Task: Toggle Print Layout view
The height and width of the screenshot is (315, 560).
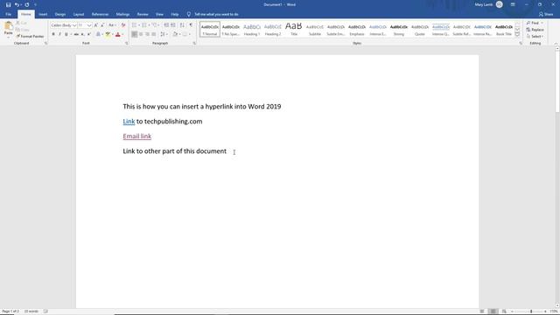Action: click(493, 311)
